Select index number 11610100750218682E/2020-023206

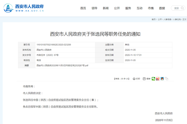click(x=54, y=45)
